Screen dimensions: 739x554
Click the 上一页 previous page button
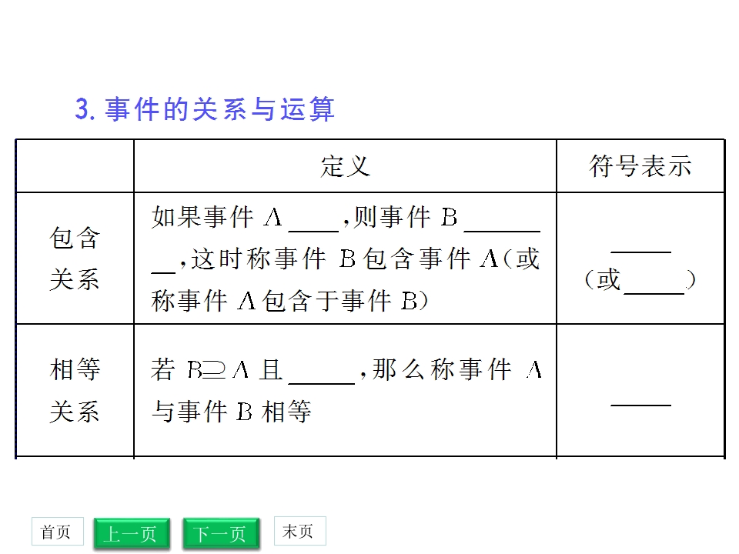[x=132, y=534]
